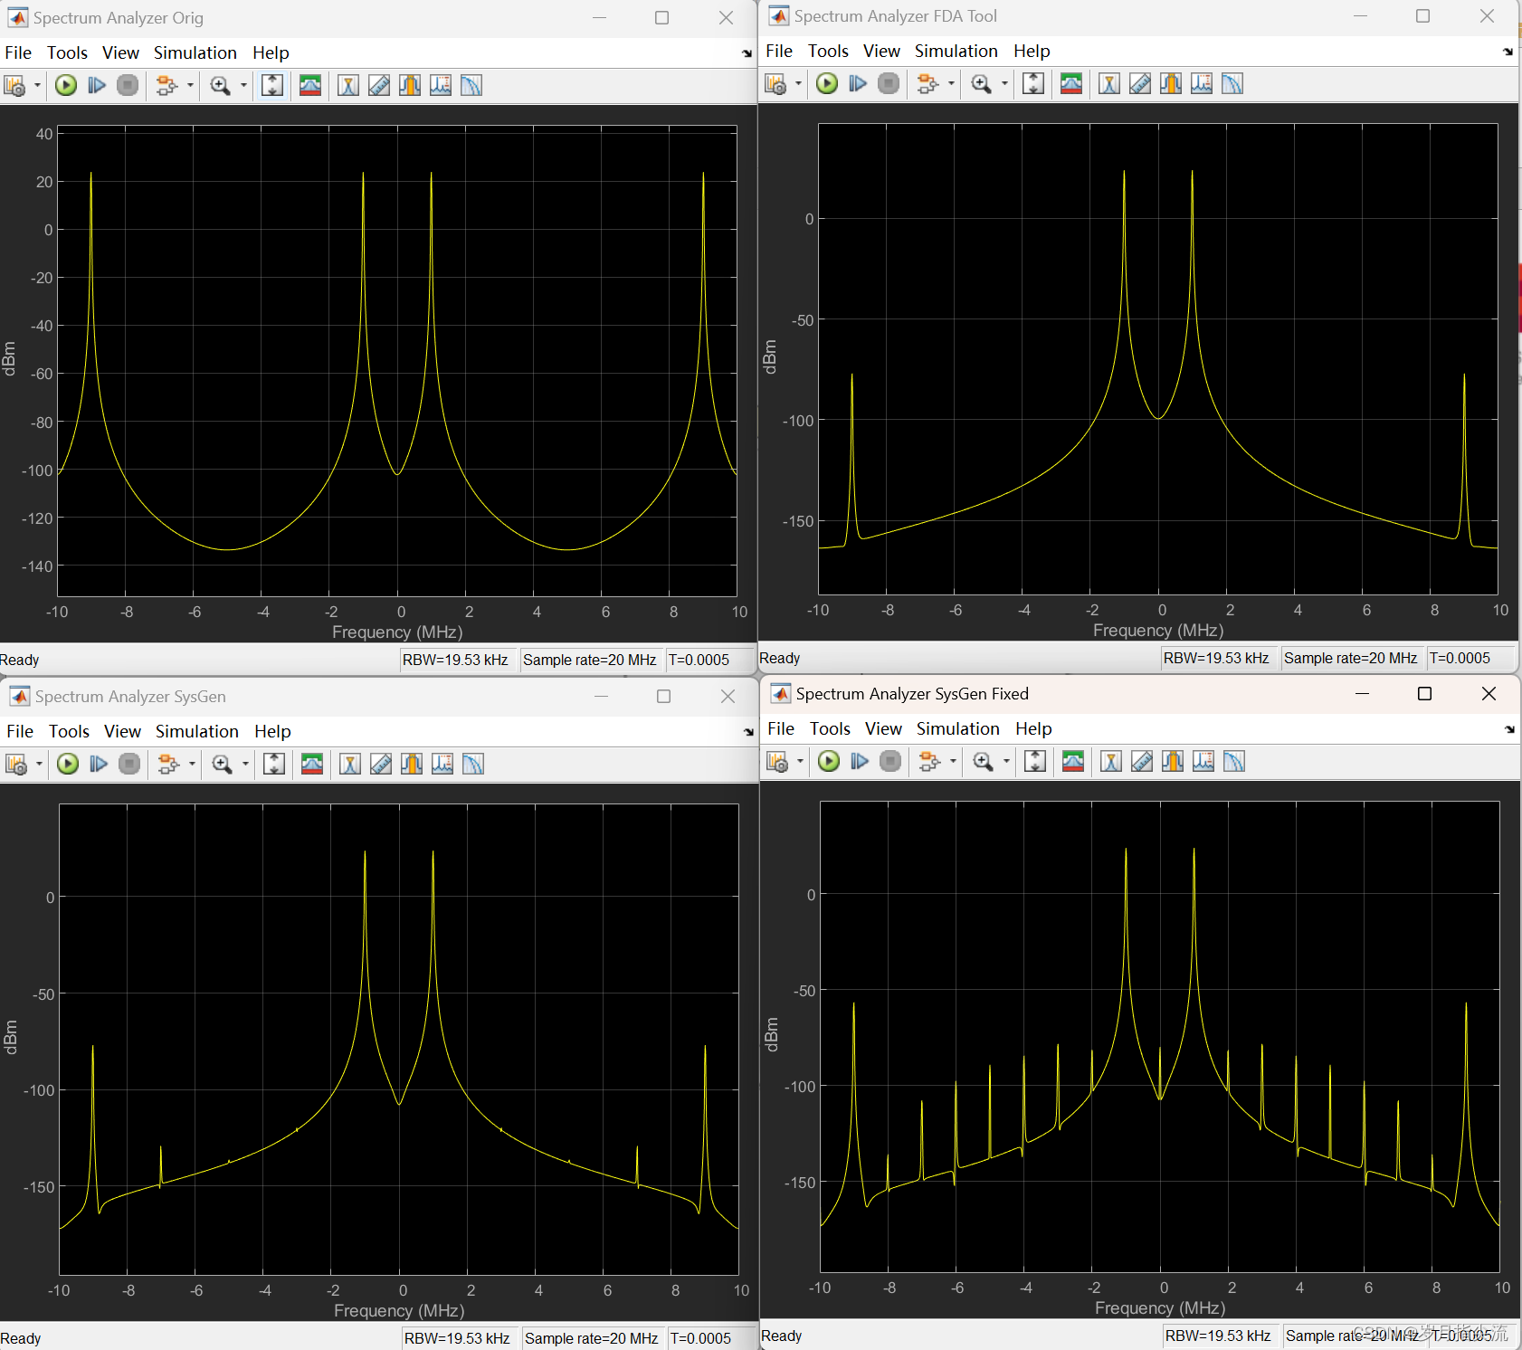
Task: Open spectral mask in SysGen window
Action: 312,764
